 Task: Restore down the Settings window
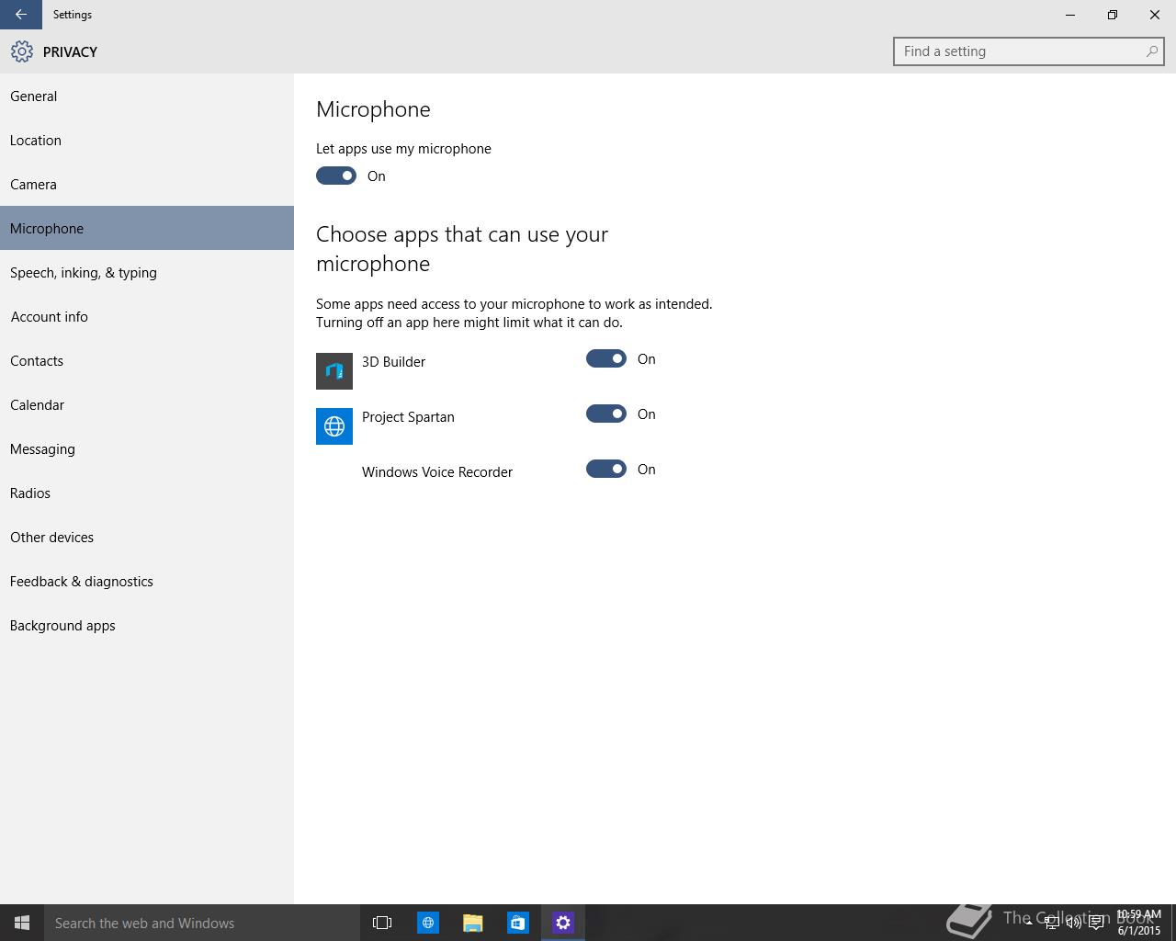(1113, 15)
